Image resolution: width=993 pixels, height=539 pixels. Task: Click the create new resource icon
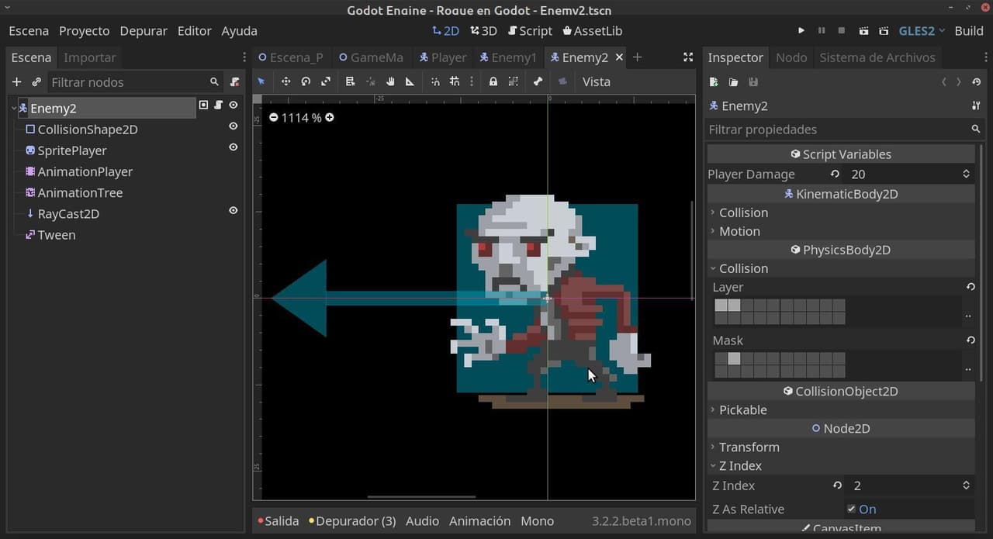click(714, 81)
